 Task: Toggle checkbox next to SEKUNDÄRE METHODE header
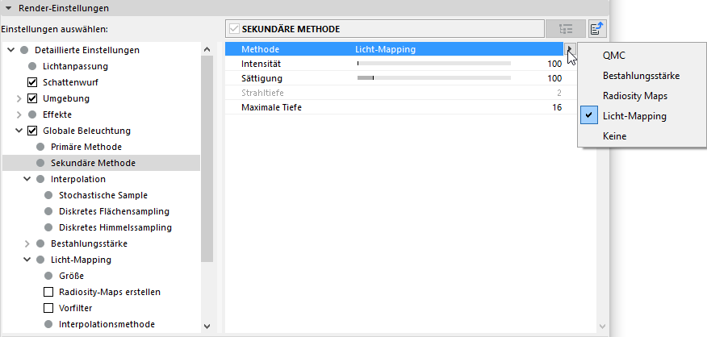[x=234, y=29]
